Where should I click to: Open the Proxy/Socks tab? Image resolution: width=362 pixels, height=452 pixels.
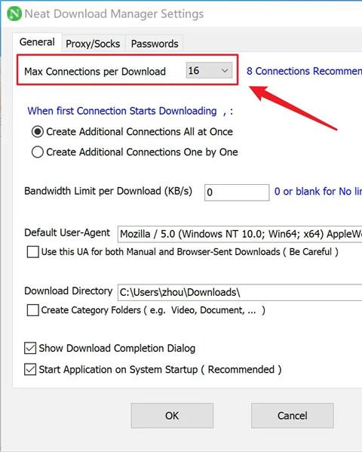[x=93, y=44]
